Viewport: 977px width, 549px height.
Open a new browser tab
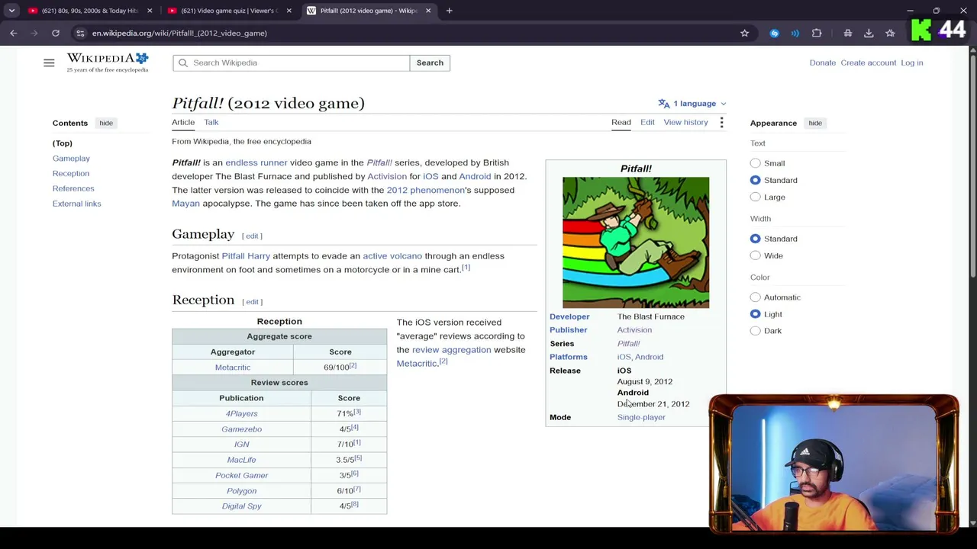point(449,11)
